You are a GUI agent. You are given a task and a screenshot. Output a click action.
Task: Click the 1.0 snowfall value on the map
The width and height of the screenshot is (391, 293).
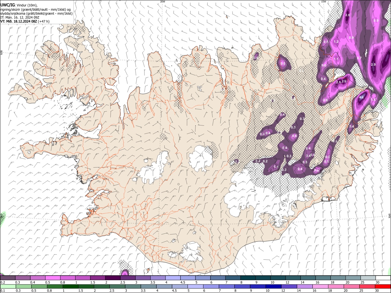tap(373, 99)
